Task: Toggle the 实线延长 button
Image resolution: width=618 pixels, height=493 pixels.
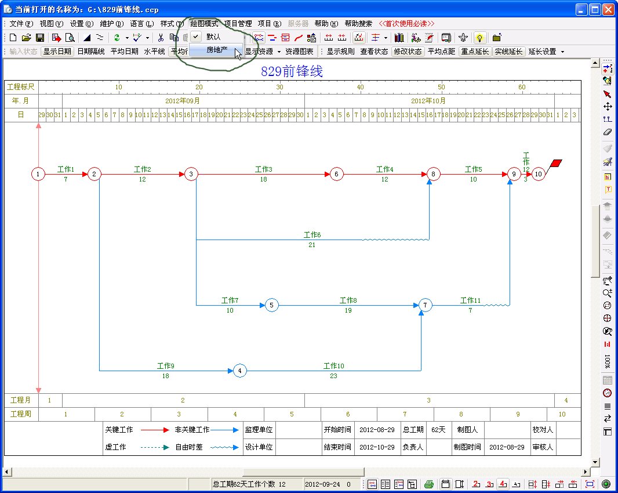Action: click(x=508, y=51)
